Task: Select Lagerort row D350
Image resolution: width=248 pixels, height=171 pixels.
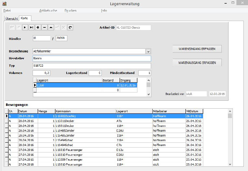Action: pos(85,85)
